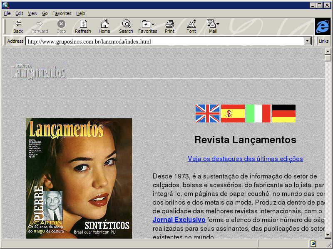Click the Back navigation arrow
Viewport: 333px width, 249px height.
tap(18, 27)
